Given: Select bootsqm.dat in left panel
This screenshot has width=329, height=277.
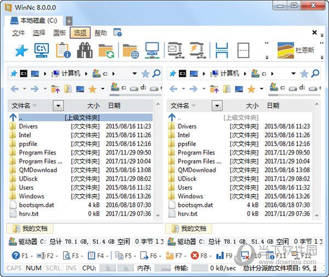Looking at the screenshot, I should click(x=81, y=205).
